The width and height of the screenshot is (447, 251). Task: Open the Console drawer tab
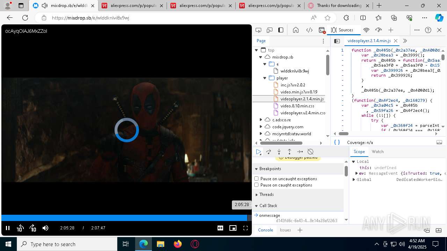[265, 230]
